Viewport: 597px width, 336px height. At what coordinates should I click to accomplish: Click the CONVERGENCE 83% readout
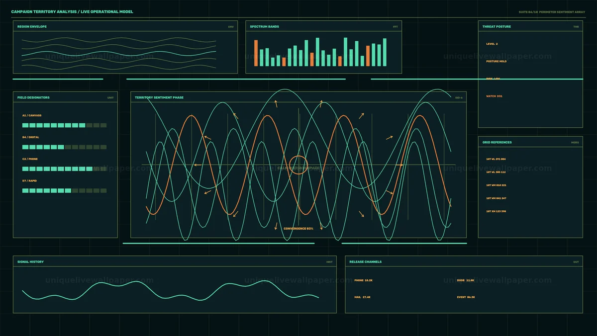tap(298, 229)
